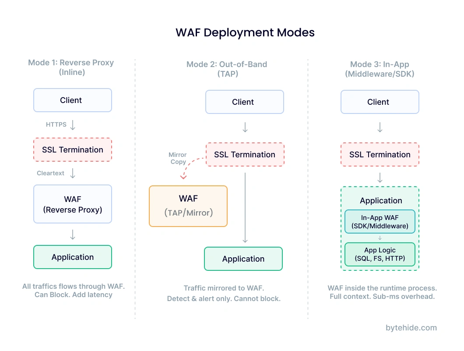Select the Application box in Mode 2
Image resolution: width=464 pixels, height=351 pixels.
click(x=243, y=259)
